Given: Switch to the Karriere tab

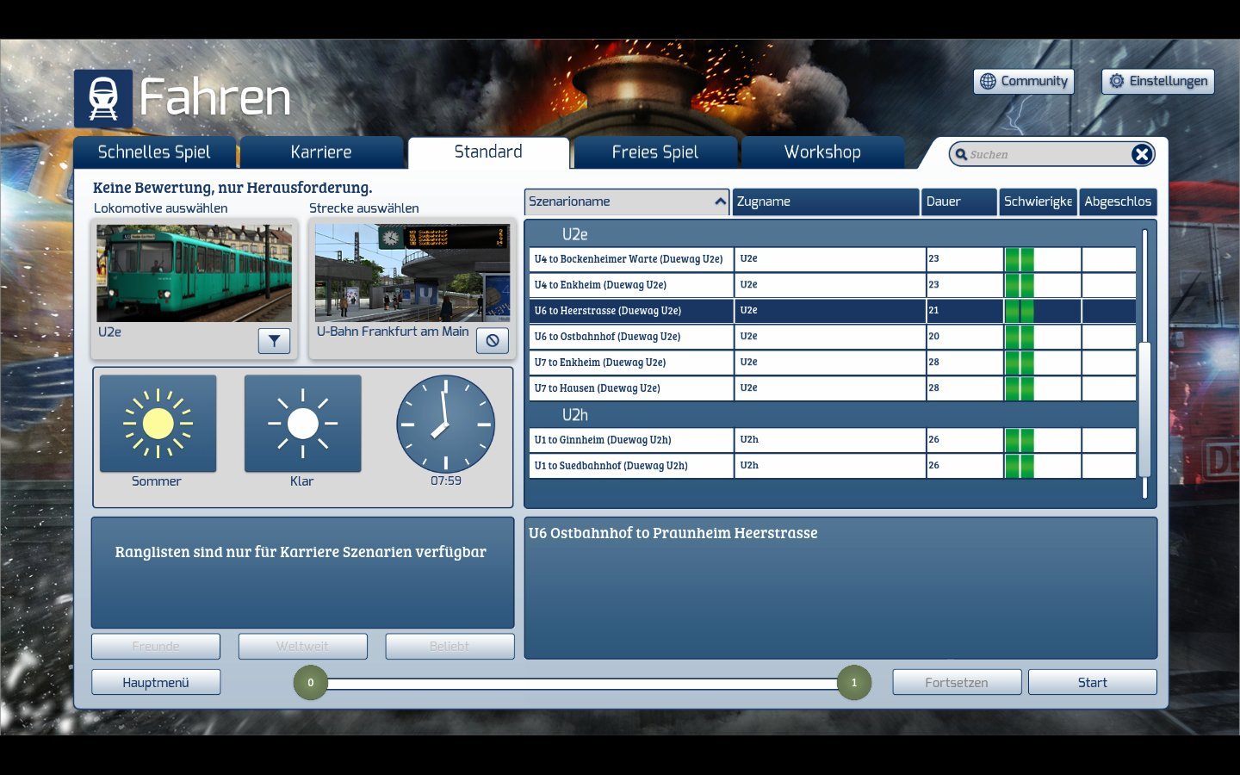Looking at the screenshot, I should point(321,152).
